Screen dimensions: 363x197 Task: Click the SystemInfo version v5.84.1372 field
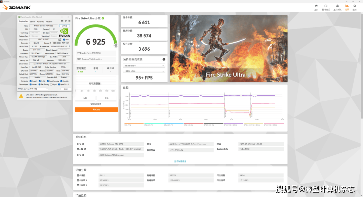[261, 149]
